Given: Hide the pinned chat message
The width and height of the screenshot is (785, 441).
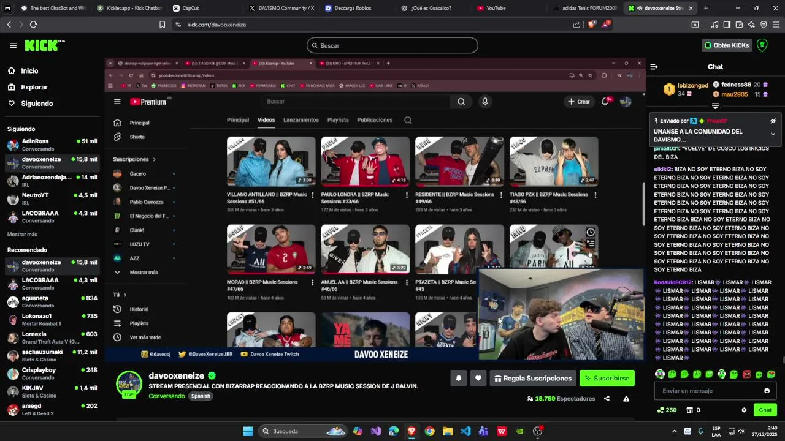Looking at the screenshot, I should pyautogui.click(x=773, y=121).
